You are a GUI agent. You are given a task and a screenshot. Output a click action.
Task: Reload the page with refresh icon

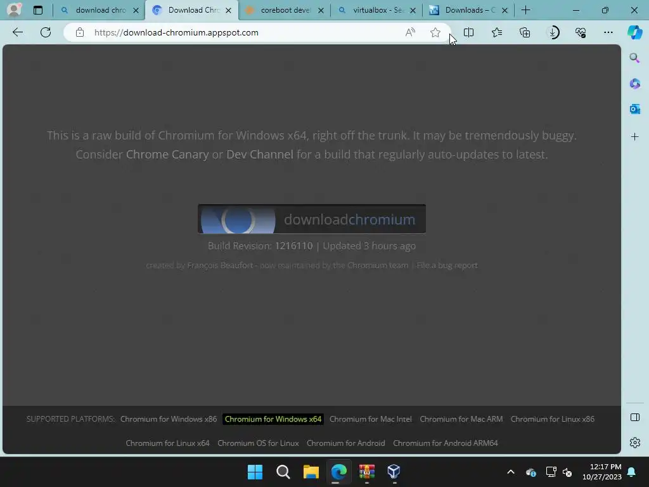coord(46,32)
